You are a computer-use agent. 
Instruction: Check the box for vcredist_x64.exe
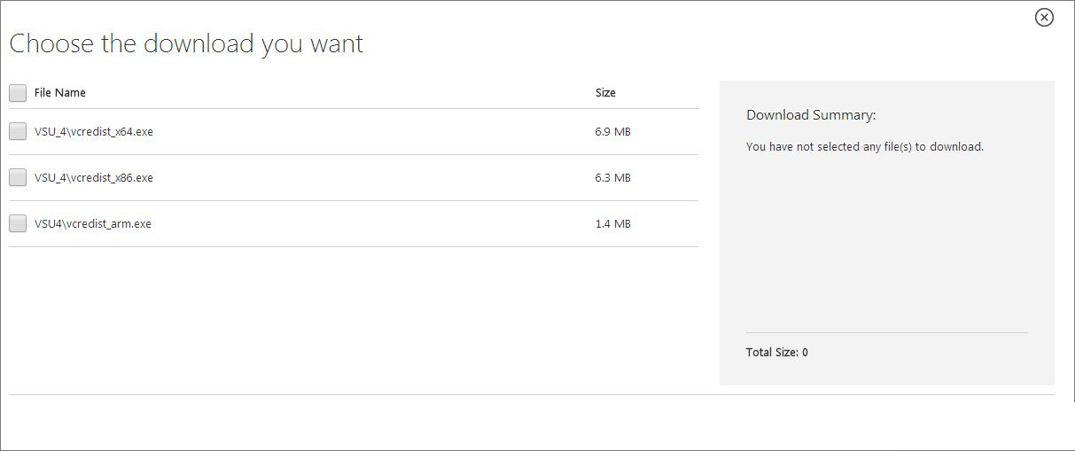[x=18, y=131]
